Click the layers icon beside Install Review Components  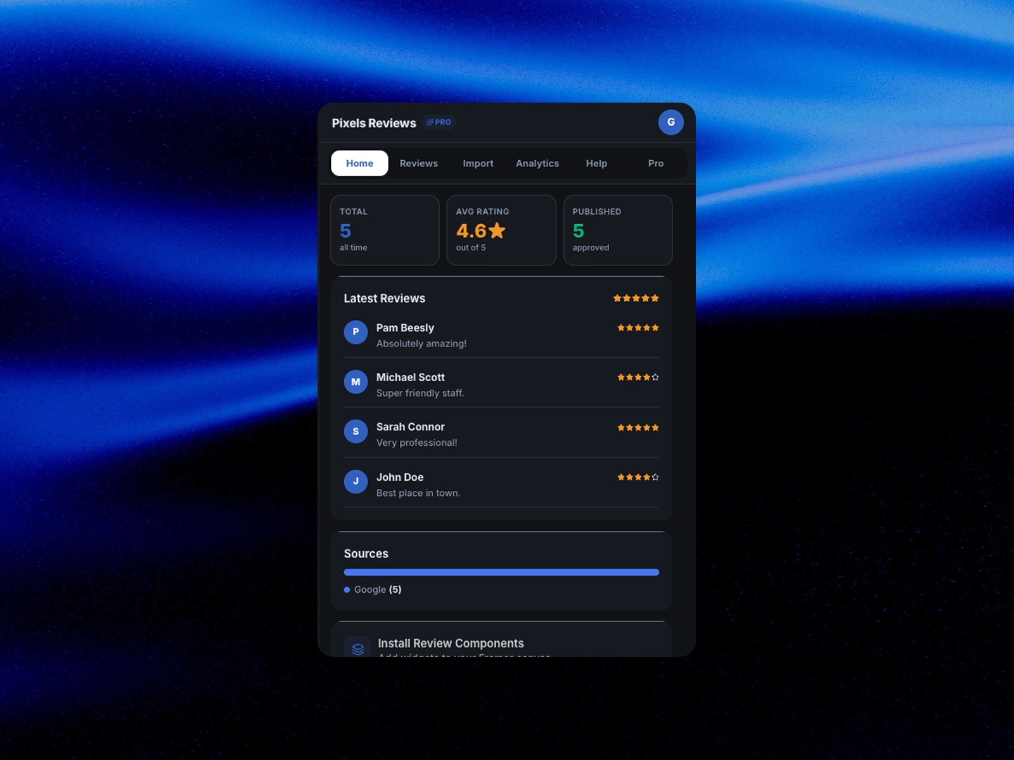coord(357,647)
